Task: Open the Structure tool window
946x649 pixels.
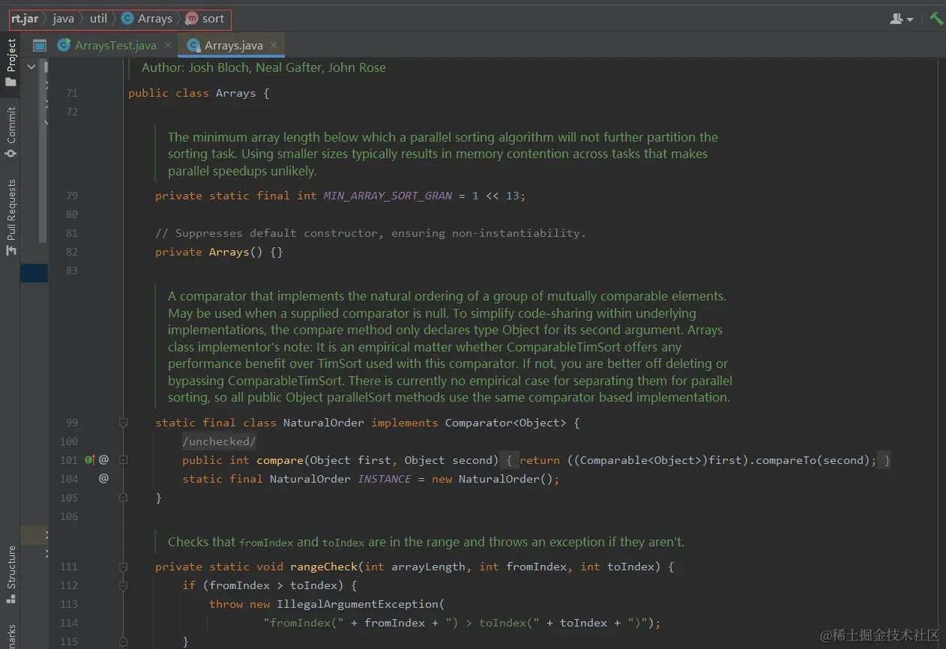Action: [x=10, y=575]
